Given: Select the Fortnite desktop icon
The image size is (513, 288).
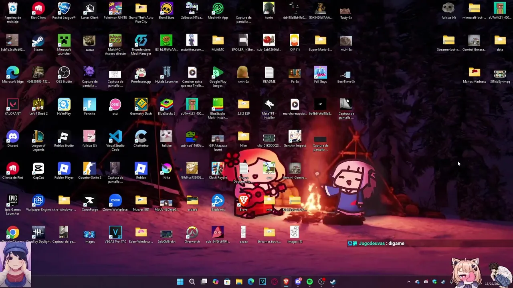Looking at the screenshot, I should [x=90, y=107].
